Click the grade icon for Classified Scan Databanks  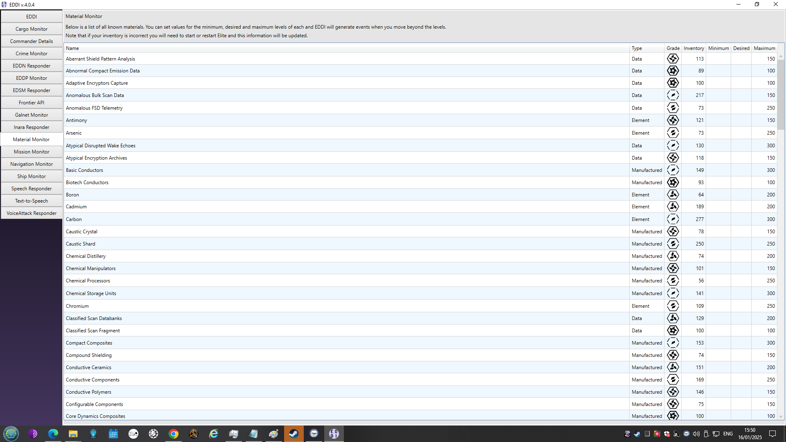[x=673, y=318]
